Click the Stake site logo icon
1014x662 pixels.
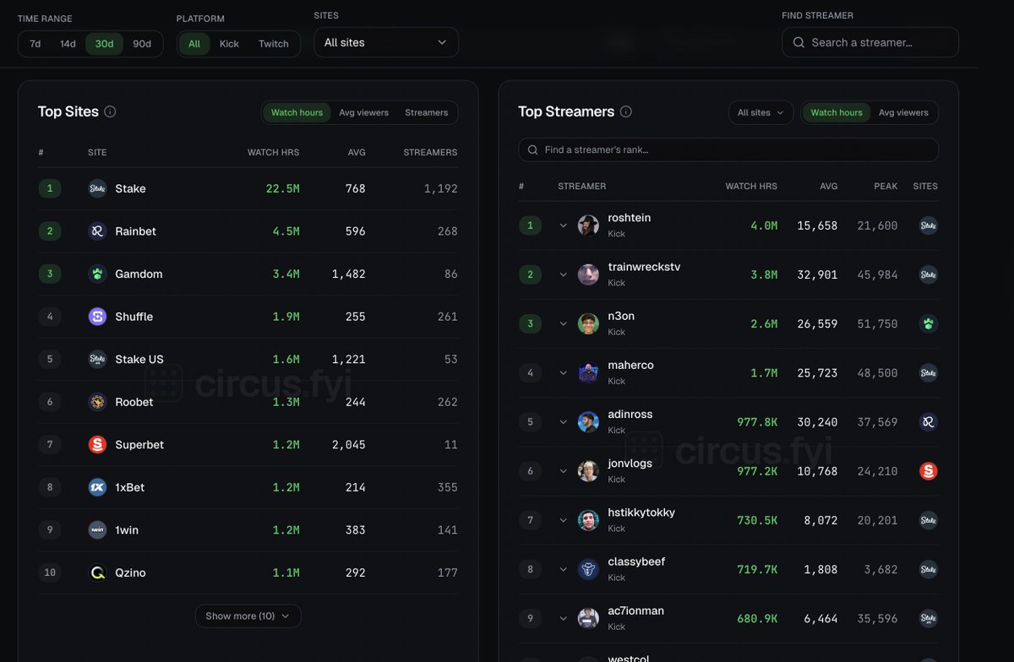[97, 188]
